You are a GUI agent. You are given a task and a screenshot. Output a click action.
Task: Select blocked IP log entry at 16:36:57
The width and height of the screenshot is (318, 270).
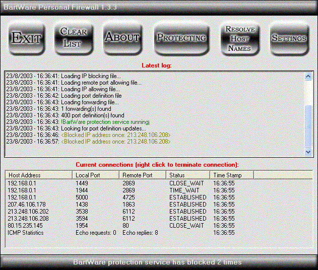point(88,142)
